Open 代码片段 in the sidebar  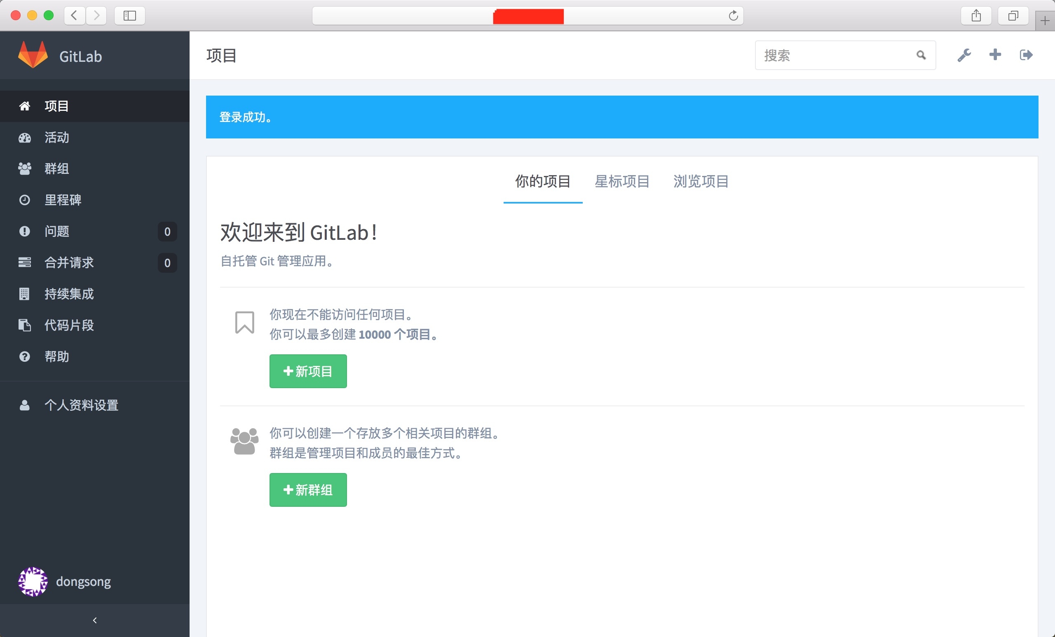pyautogui.click(x=69, y=325)
